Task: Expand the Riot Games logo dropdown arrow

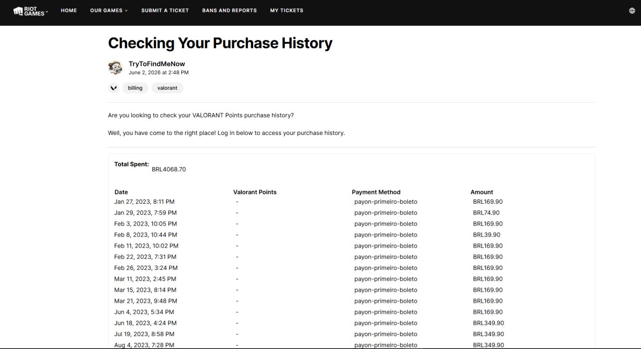Action: click(47, 11)
